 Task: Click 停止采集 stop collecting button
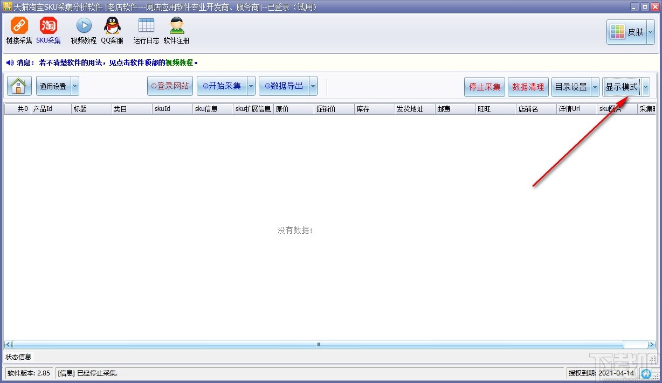coord(485,87)
